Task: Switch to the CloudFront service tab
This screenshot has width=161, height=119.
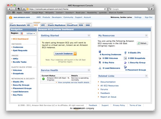Action: [72, 24]
